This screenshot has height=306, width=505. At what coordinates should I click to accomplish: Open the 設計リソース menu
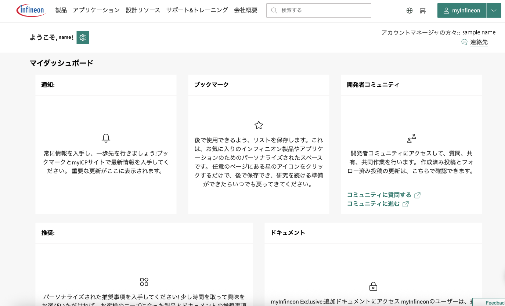point(143,10)
